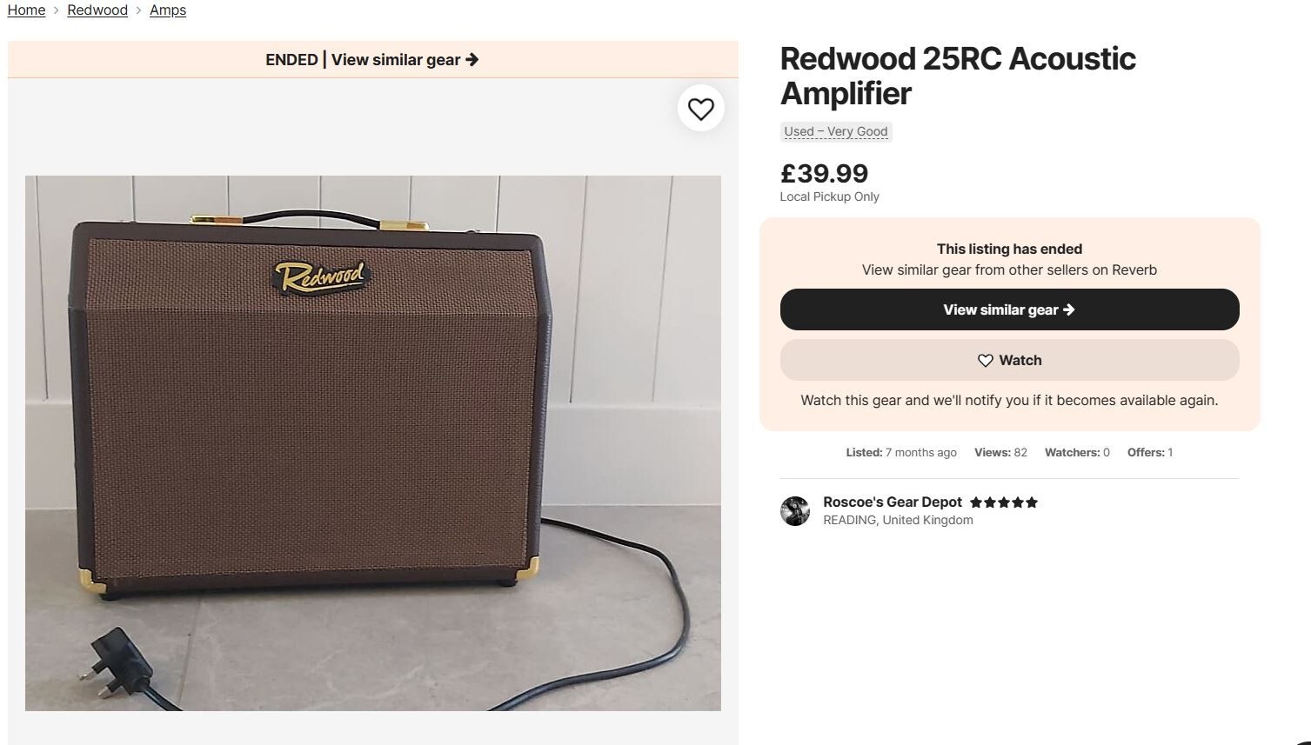Open the Home breadcrumb
The height and width of the screenshot is (745, 1311).
click(25, 10)
